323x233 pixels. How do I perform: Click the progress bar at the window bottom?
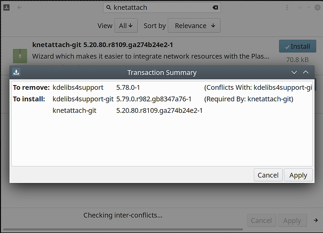[x=123, y=229]
